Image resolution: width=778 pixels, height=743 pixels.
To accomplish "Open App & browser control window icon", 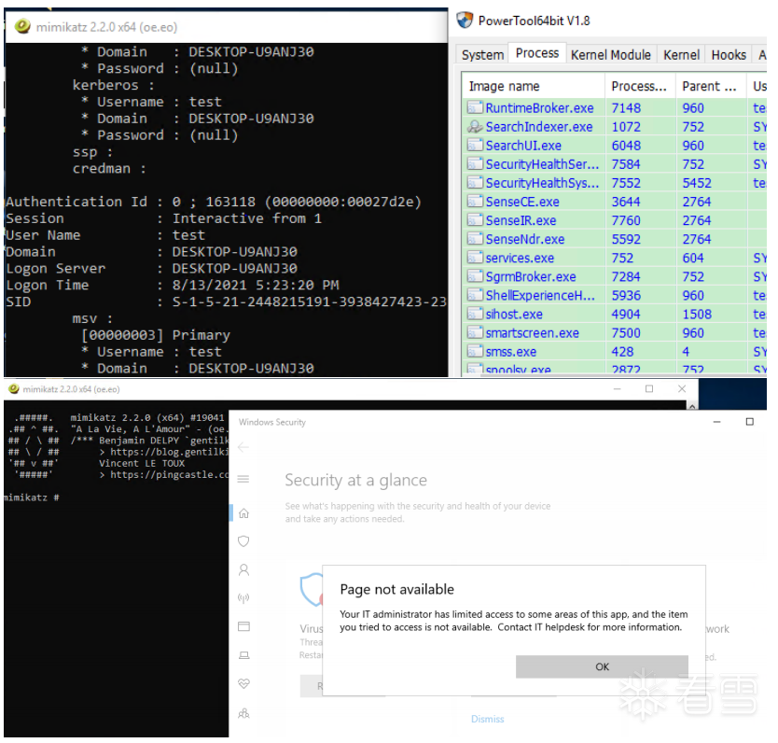I will [243, 626].
